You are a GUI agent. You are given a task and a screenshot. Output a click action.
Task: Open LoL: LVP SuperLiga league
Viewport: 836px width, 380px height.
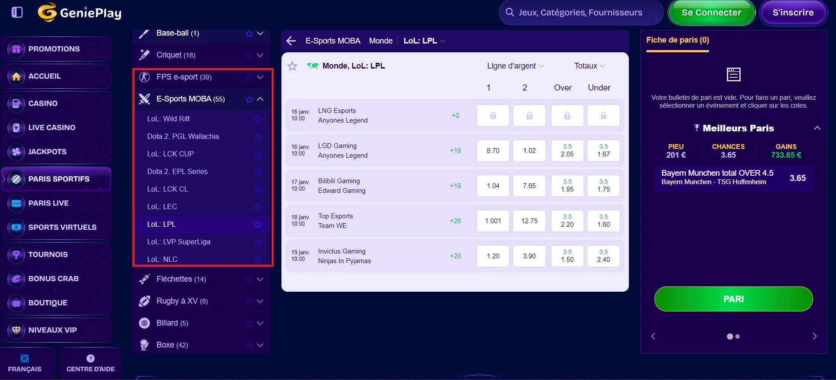[179, 242]
